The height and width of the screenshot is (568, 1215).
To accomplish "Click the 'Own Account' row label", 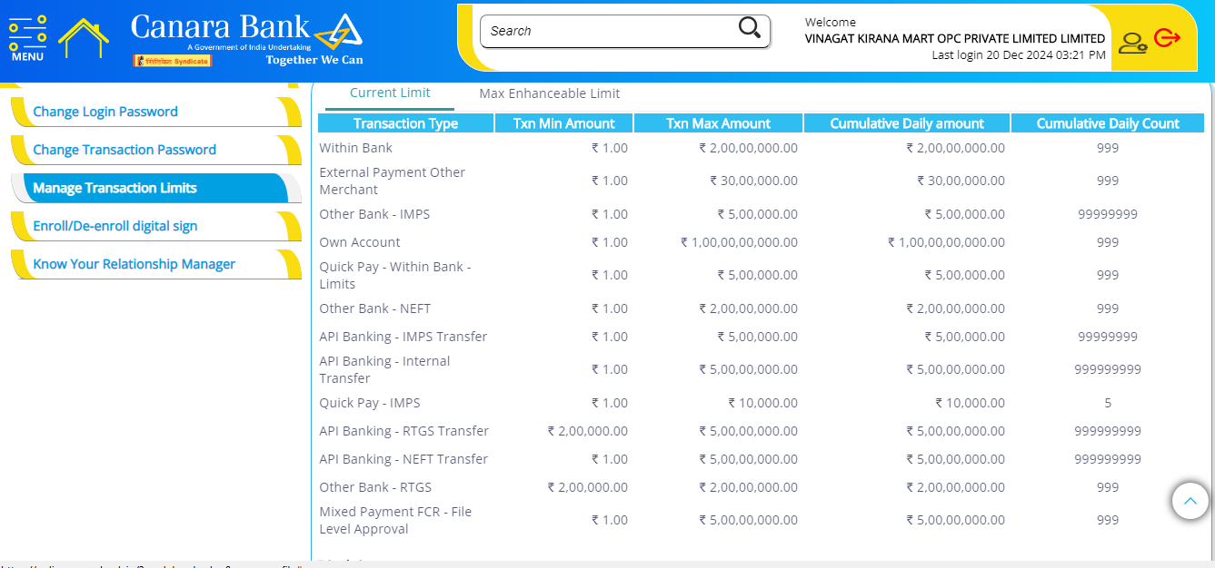I will (360, 242).
